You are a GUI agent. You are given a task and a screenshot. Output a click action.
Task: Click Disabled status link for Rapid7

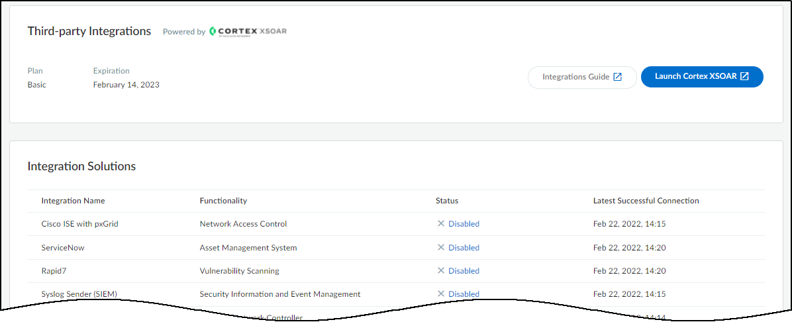(464, 271)
